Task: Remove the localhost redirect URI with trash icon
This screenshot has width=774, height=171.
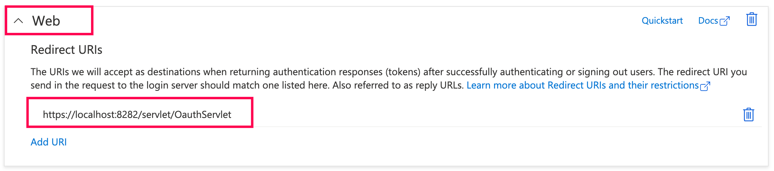Action: click(748, 115)
